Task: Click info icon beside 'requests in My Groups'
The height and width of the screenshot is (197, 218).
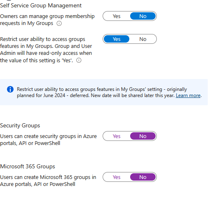Action: (59, 23)
